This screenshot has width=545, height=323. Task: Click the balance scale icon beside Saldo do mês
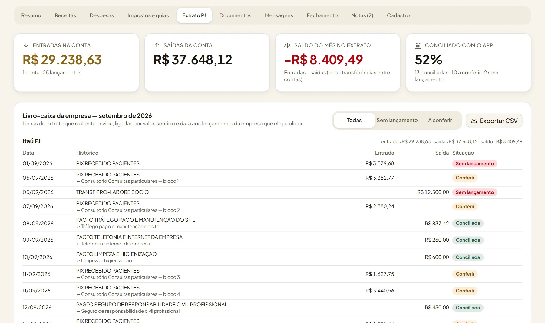point(287,45)
